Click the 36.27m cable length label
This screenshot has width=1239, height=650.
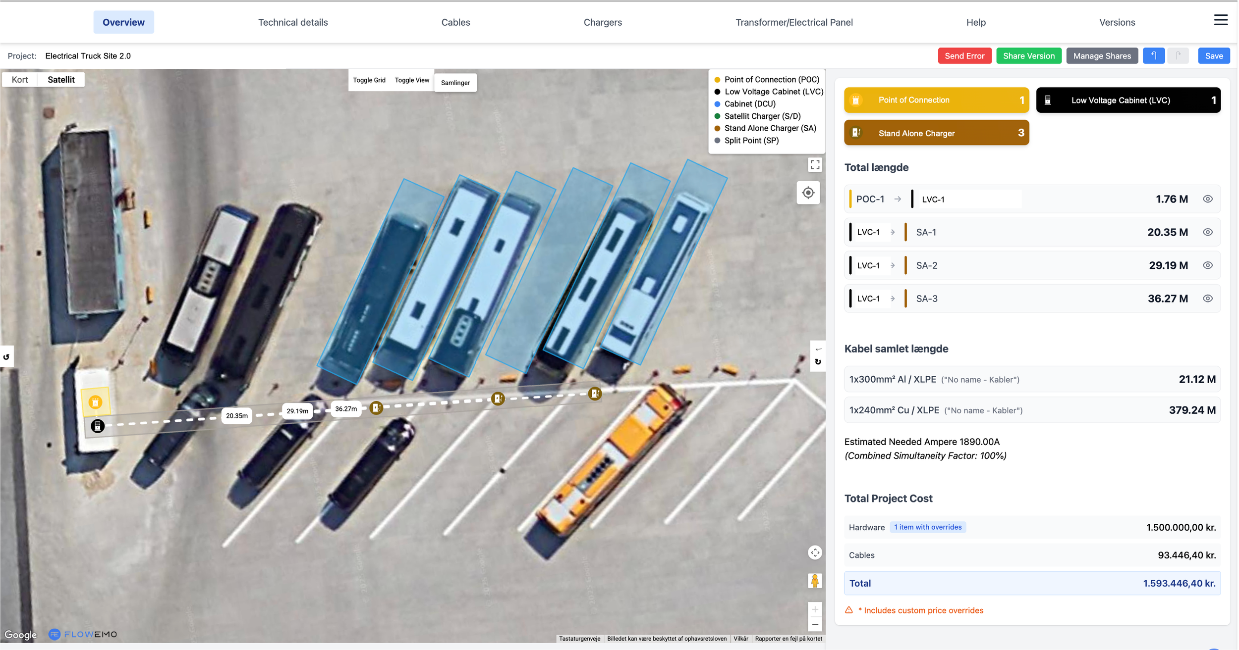[345, 409]
